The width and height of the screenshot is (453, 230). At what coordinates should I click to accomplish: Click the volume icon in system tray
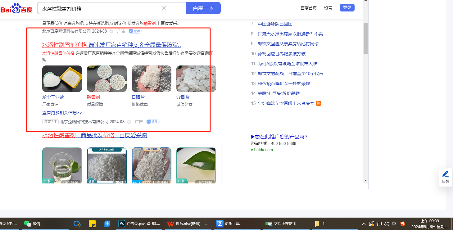[x=387, y=224]
